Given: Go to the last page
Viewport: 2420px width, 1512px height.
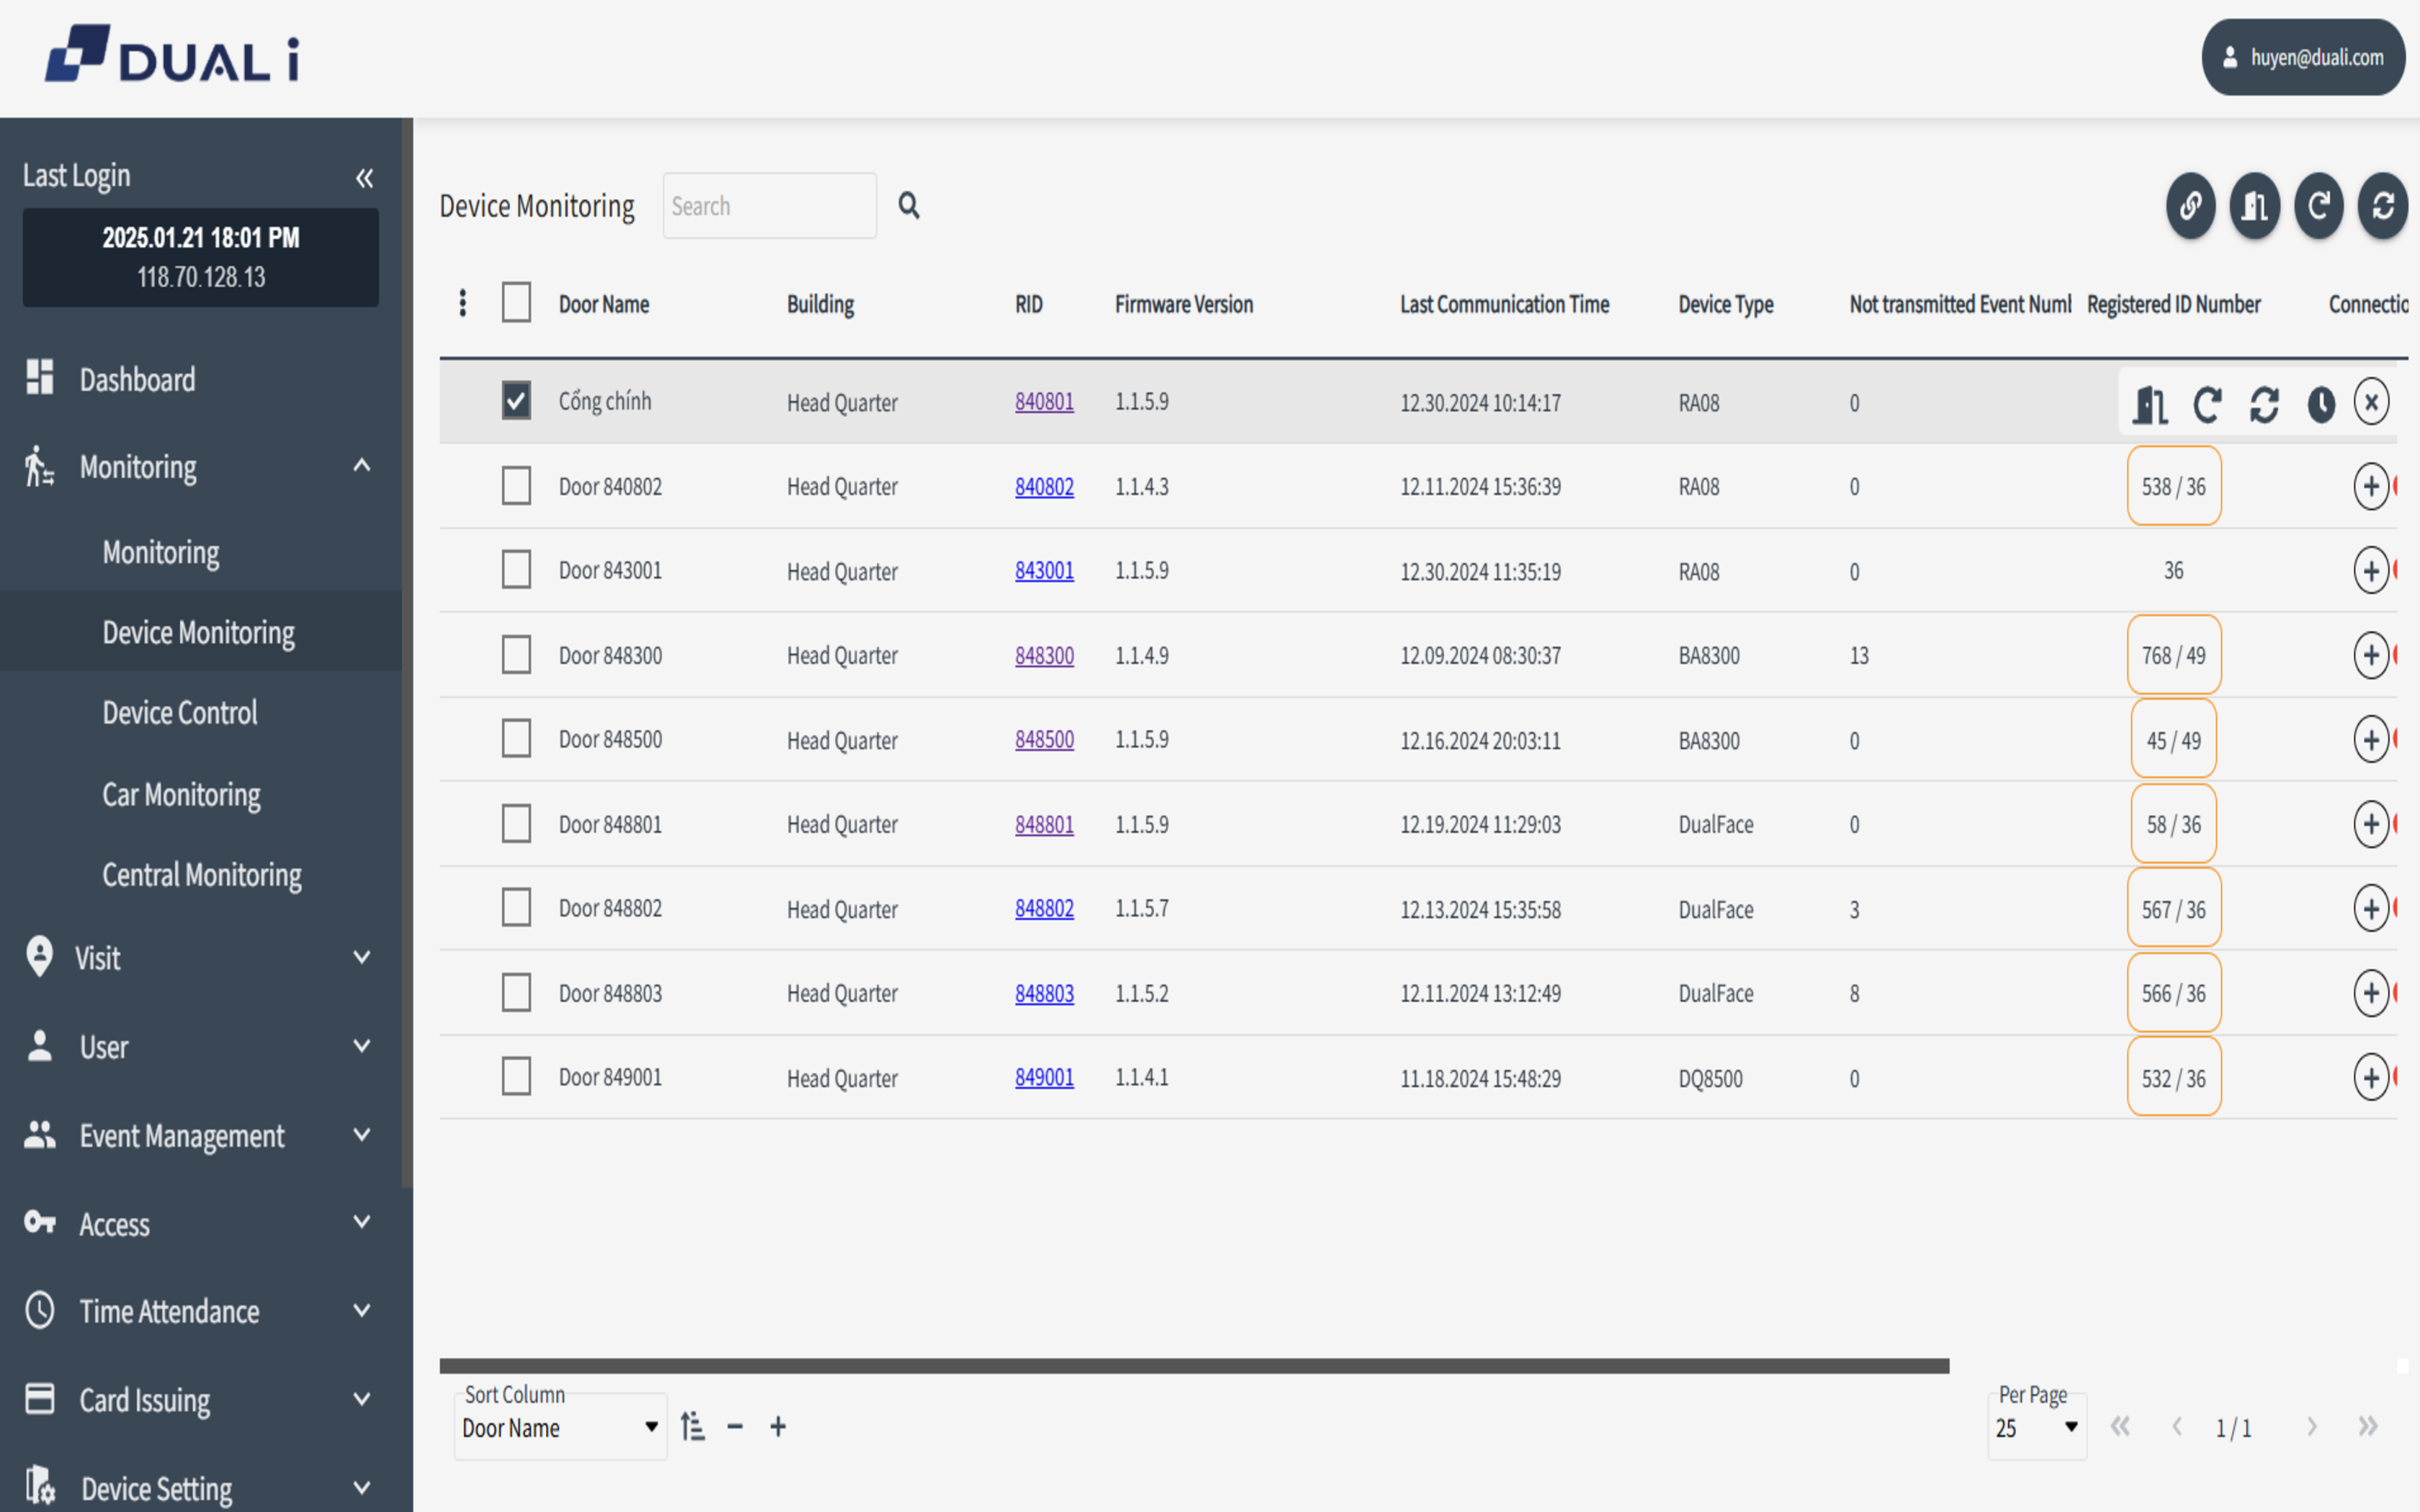Looking at the screenshot, I should (x=2367, y=1427).
